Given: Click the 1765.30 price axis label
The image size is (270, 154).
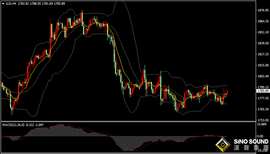Looking at the screenshot, I should [263, 109].
